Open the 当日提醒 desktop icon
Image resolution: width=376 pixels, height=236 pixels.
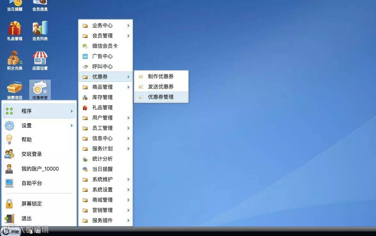click(15, 5)
